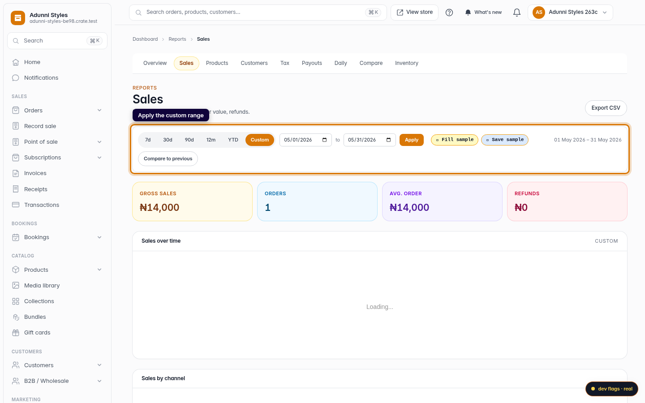Click the Point of sale icon
This screenshot has width=645, height=403.
(x=16, y=142)
